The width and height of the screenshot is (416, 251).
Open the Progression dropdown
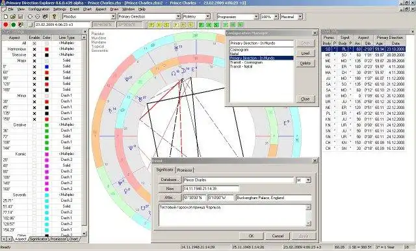click(256, 17)
